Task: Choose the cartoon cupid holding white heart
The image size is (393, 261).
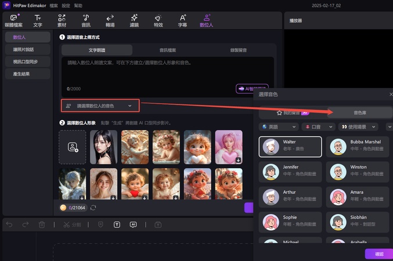Action: [197, 147]
